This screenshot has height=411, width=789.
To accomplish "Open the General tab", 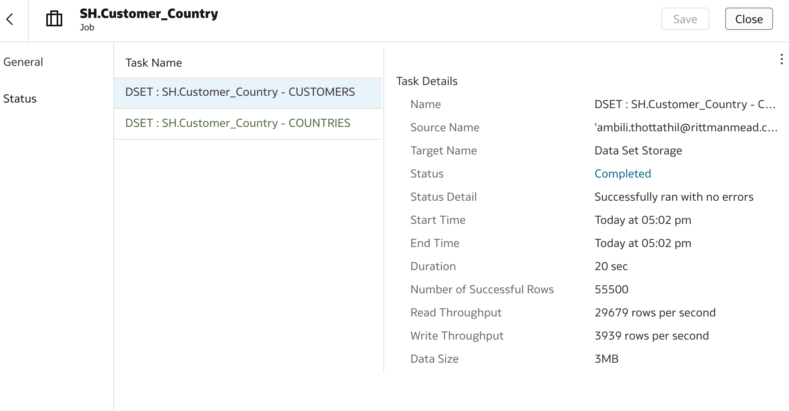I will pyautogui.click(x=23, y=62).
